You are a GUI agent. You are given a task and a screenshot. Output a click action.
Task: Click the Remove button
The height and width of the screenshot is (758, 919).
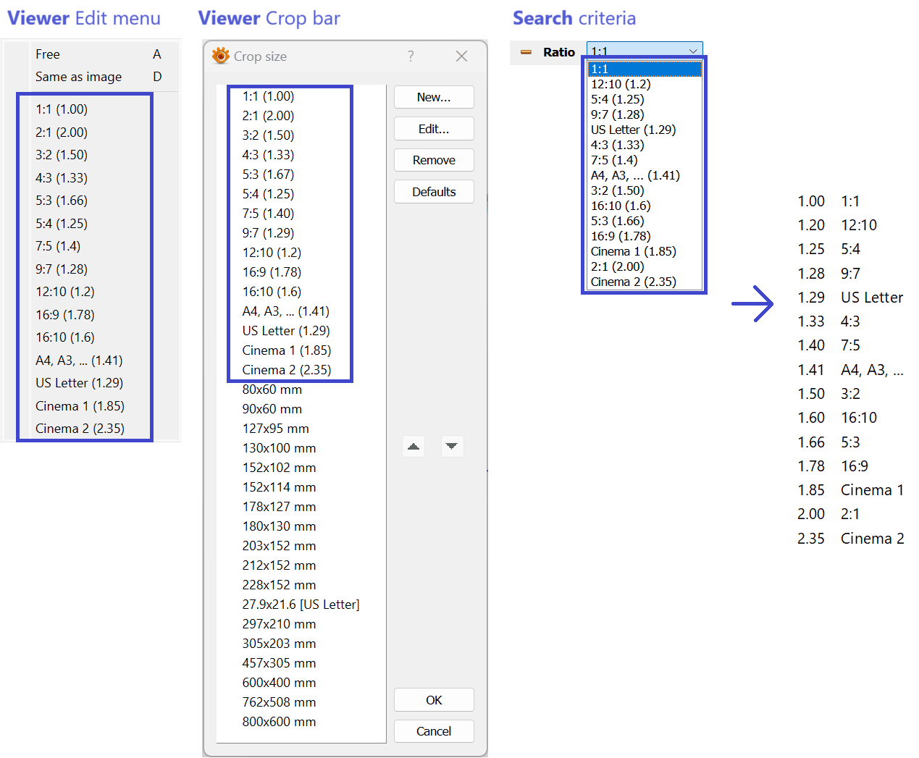coord(434,160)
